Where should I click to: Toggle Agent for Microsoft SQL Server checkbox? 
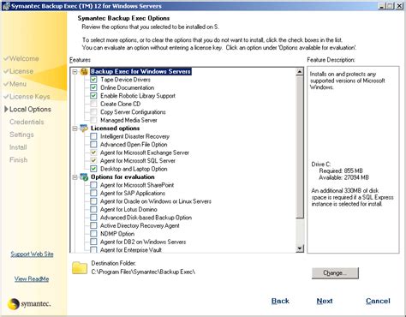coord(93,160)
